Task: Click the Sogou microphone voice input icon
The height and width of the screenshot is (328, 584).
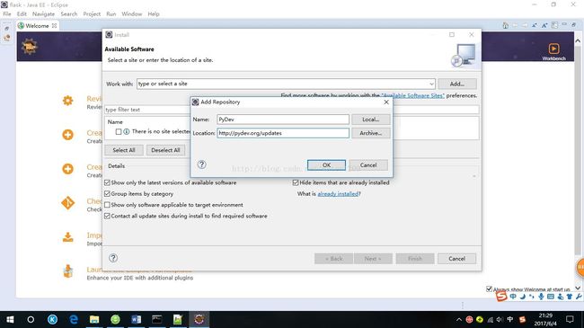Action: (541, 297)
